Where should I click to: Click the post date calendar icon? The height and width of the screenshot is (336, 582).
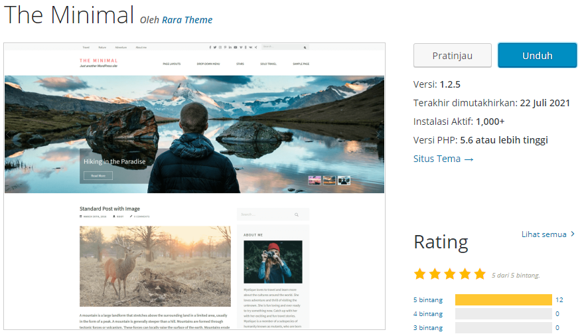coord(81,216)
